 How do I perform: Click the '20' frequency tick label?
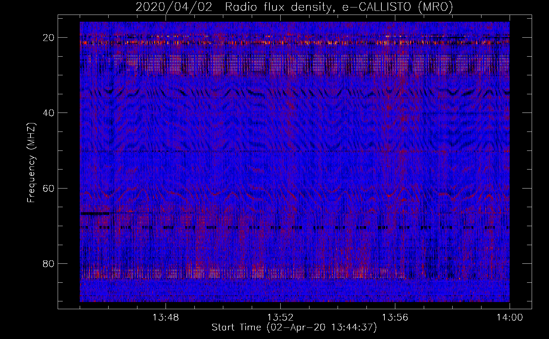[x=49, y=37]
